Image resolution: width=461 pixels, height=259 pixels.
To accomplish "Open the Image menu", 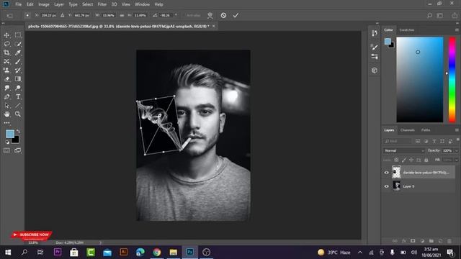I will tap(44, 4).
